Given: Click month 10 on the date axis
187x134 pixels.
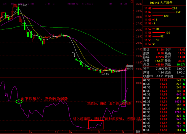Looking at the screenshot, I should point(31,132).
